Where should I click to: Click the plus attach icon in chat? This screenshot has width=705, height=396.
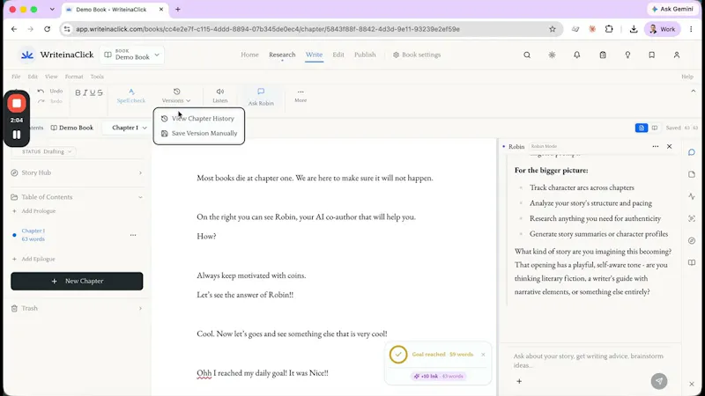(x=519, y=381)
